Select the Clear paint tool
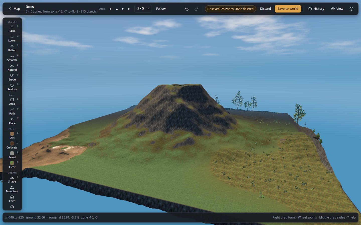The height and width of the screenshot is (225, 361). [x=12, y=165]
